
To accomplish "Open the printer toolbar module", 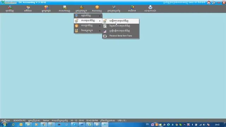I will [x=150, y=9].
